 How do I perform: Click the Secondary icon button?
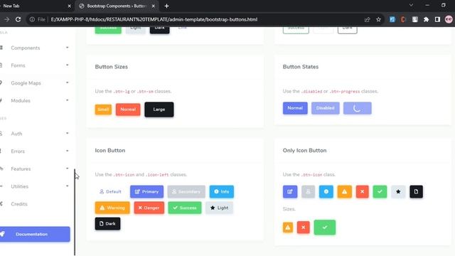point(186,191)
